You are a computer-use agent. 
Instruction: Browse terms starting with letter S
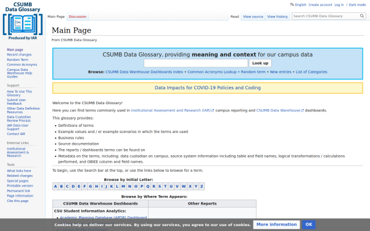click(x=160, y=186)
